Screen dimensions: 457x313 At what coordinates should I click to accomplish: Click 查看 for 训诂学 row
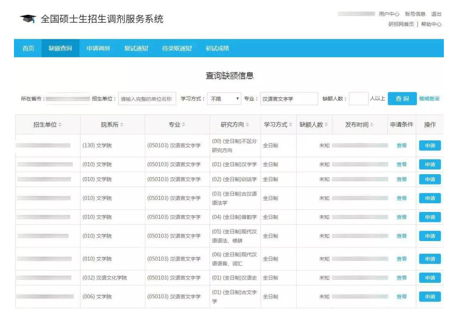[402, 179]
